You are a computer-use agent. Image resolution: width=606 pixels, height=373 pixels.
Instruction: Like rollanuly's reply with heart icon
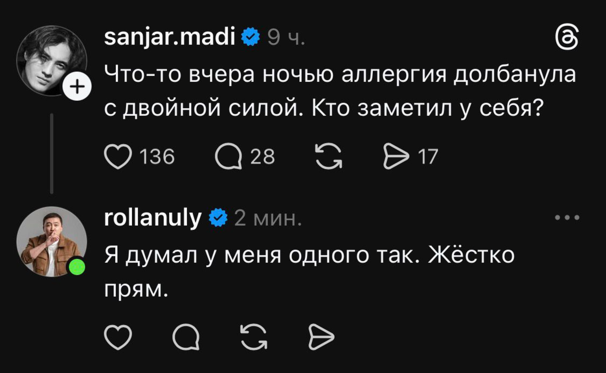[x=118, y=337]
